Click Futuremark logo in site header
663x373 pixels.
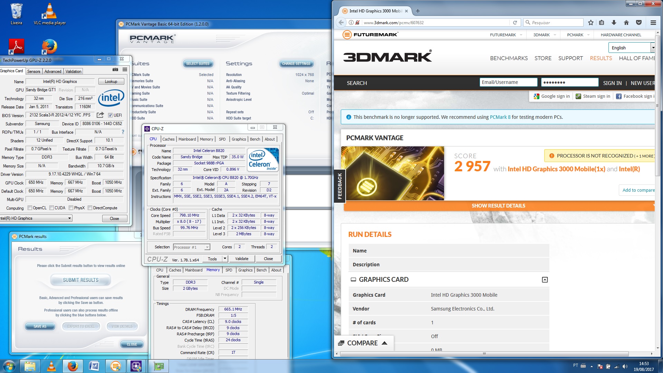pyautogui.click(x=370, y=35)
